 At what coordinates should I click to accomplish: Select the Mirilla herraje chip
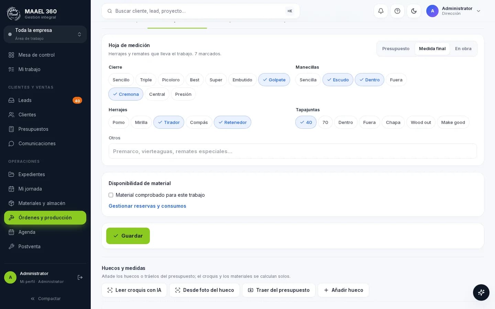click(x=141, y=122)
